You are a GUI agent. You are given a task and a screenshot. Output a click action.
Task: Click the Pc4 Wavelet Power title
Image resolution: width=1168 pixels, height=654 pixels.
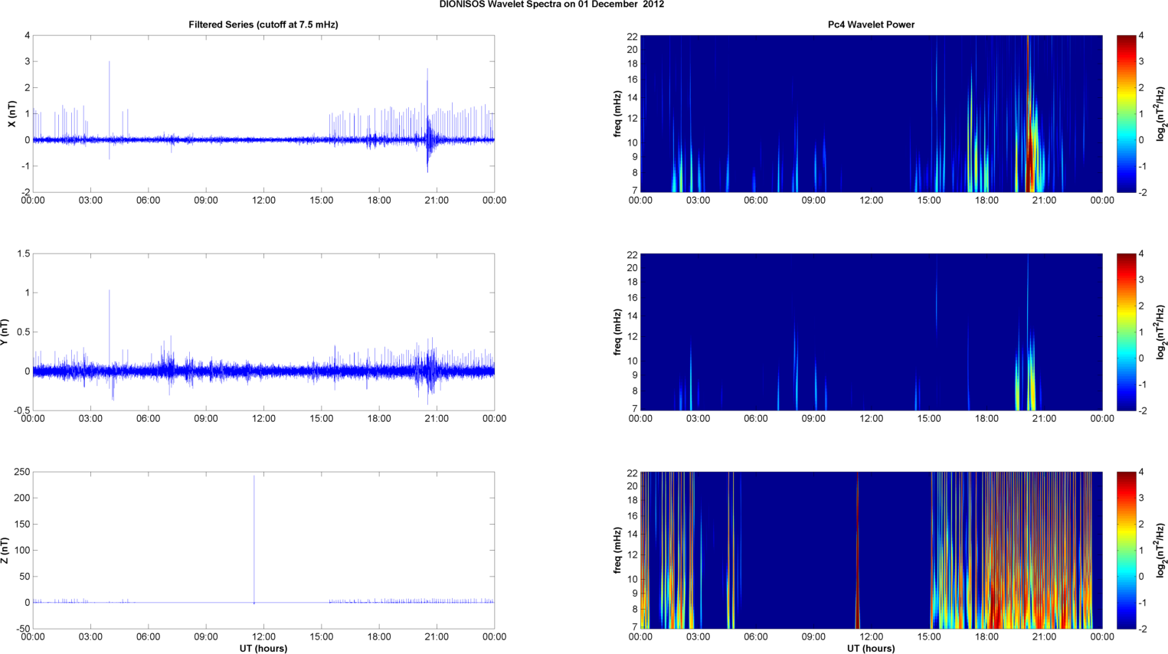point(871,25)
